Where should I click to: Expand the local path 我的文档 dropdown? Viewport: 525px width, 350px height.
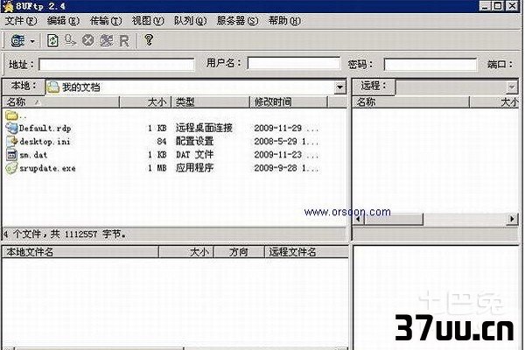(339, 87)
